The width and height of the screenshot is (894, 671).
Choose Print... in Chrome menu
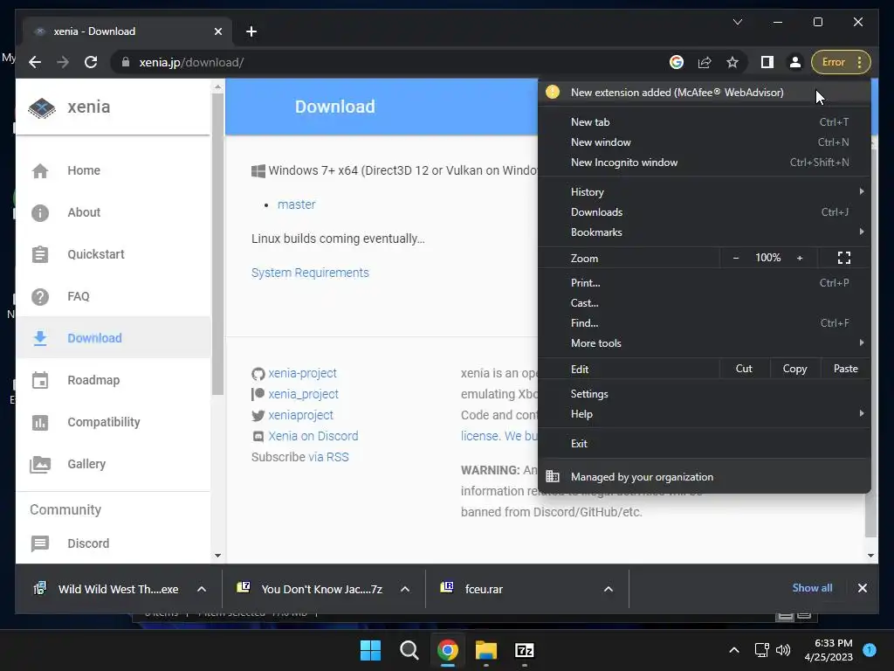704,283
